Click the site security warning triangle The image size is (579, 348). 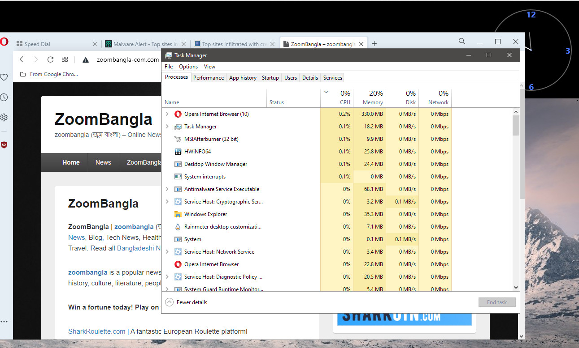[86, 59]
